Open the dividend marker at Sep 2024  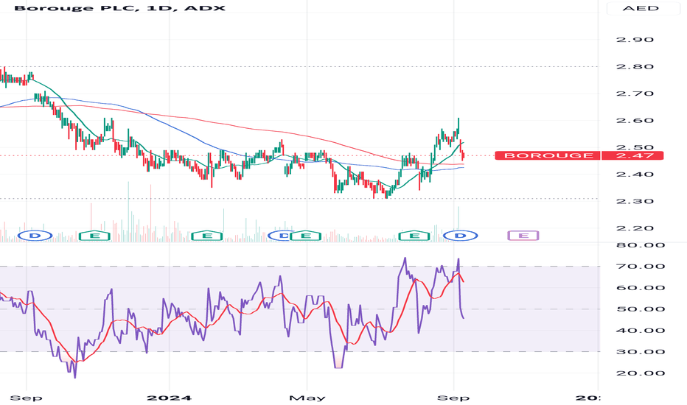click(x=460, y=236)
